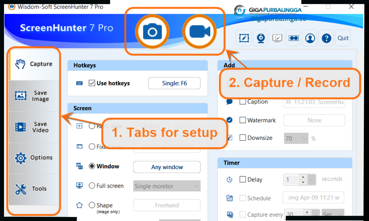The width and height of the screenshot is (369, 221).
Task: Open the Delay seconds dropdown arrow
Action: click(x=311, y=180)
